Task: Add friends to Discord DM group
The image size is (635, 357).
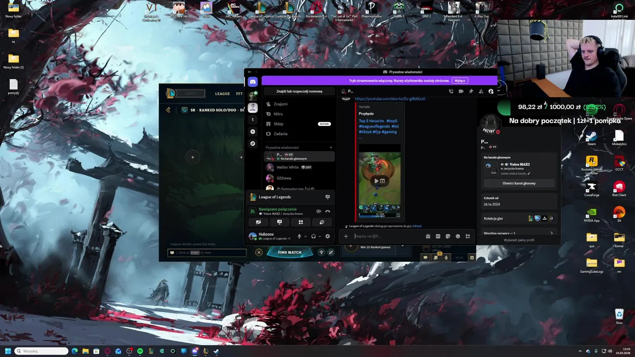Action: point(481,91)
